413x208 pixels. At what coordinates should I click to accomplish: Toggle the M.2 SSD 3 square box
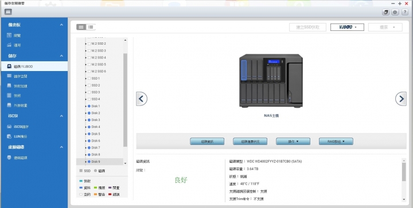tap(89, 50)
